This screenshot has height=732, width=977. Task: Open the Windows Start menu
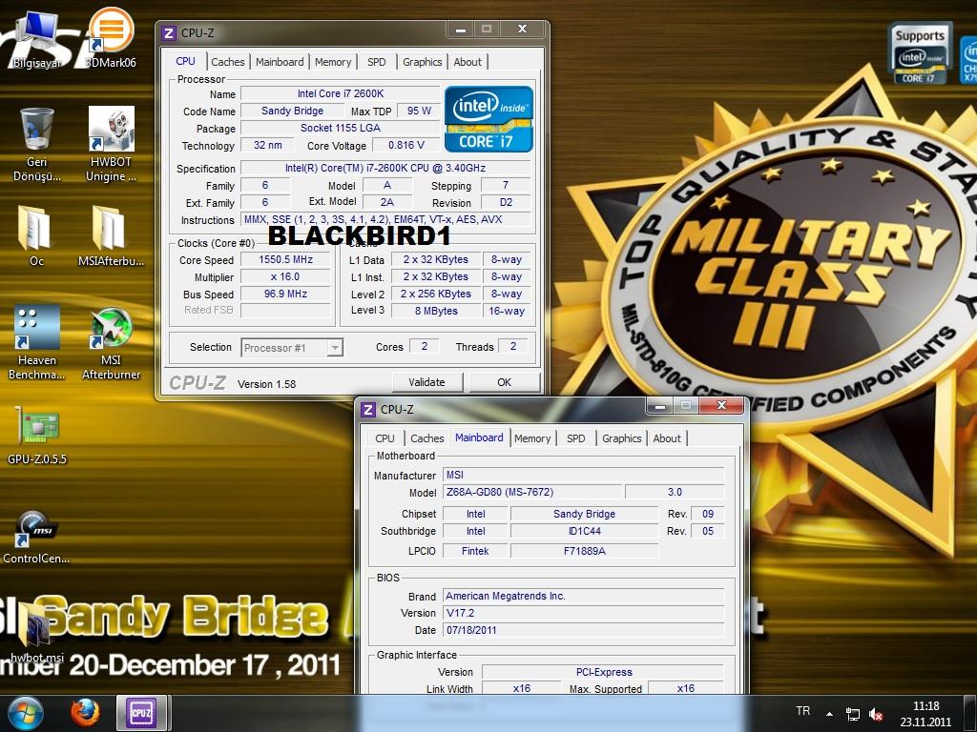[x=26, y=713]
